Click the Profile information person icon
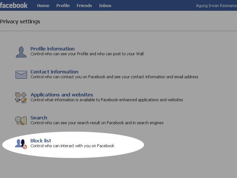 pos(21,52)
